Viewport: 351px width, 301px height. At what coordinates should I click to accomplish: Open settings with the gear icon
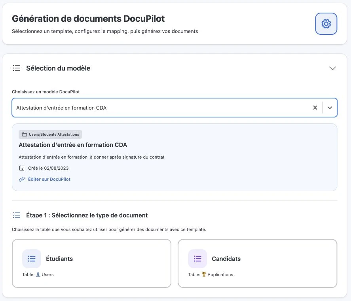[x=326, y=24]
